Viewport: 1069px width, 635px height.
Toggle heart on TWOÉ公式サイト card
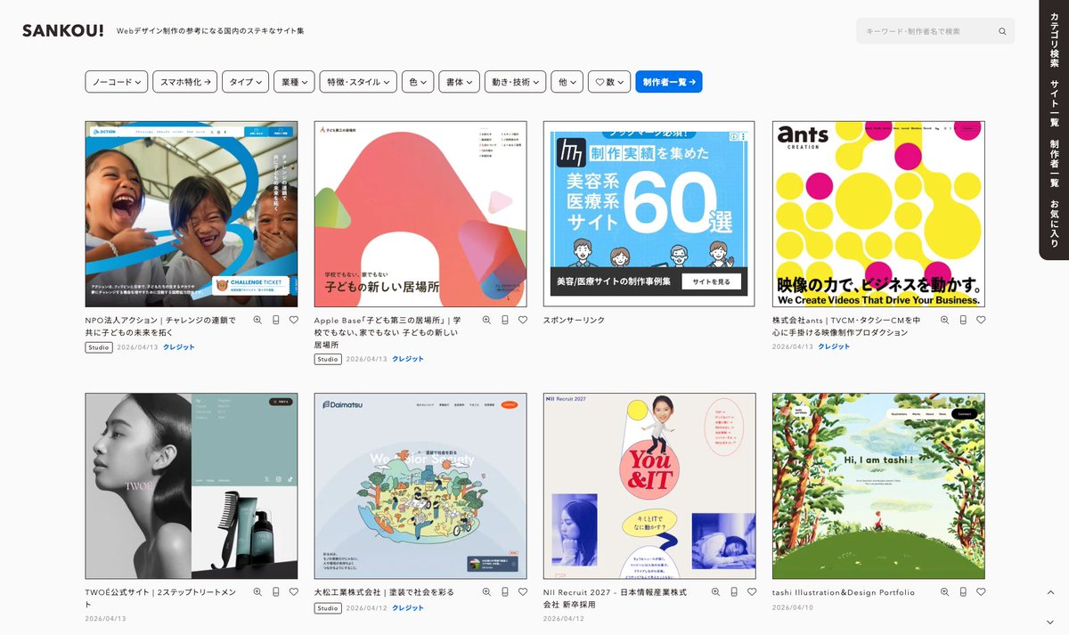pos(294,591)
